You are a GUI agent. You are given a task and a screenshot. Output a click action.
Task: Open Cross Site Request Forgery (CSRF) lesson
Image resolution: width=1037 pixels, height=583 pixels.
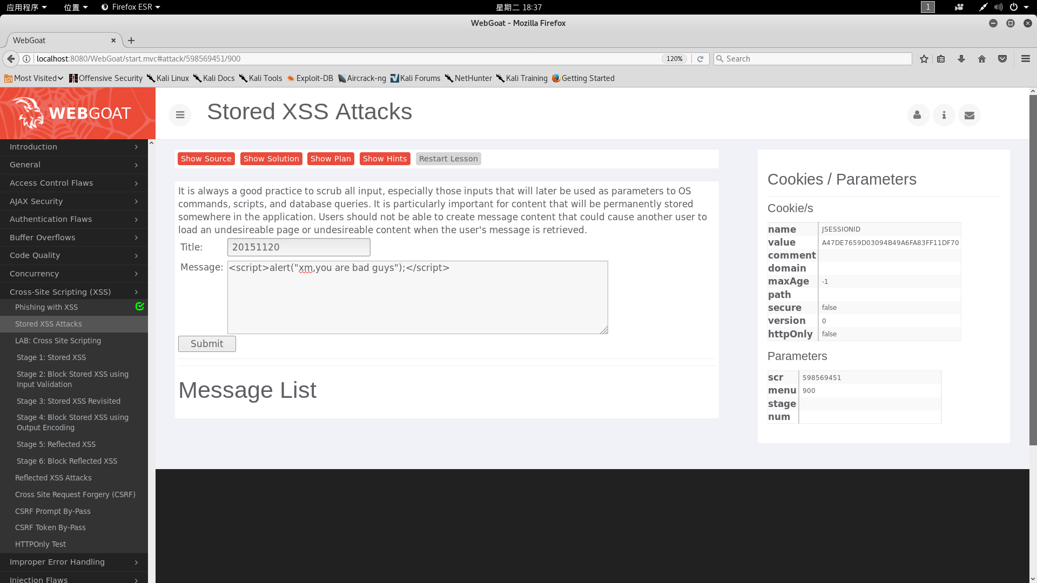pyautogui.click(x=75, y=494)
